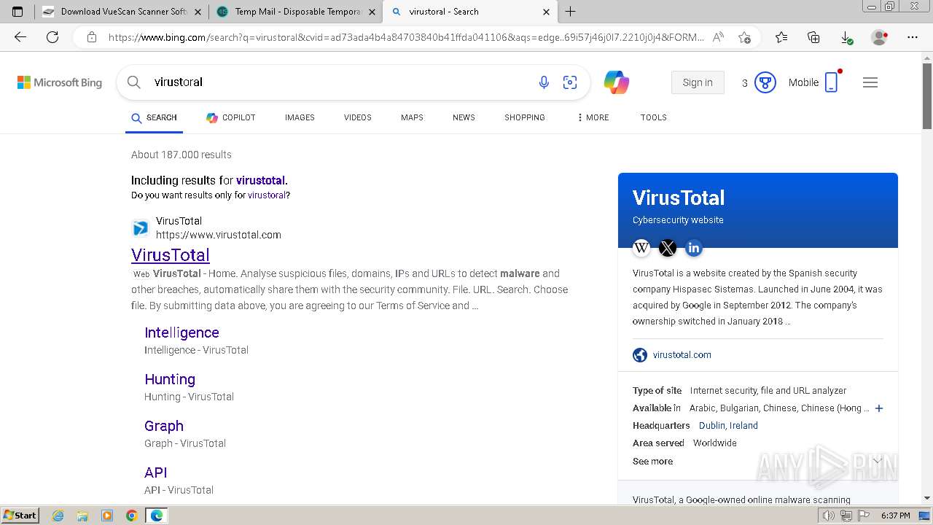The height and width of the screenshot is (525, 933).
Task: Click the virustotal suggested spelling link
Action: tap(260, 180)
